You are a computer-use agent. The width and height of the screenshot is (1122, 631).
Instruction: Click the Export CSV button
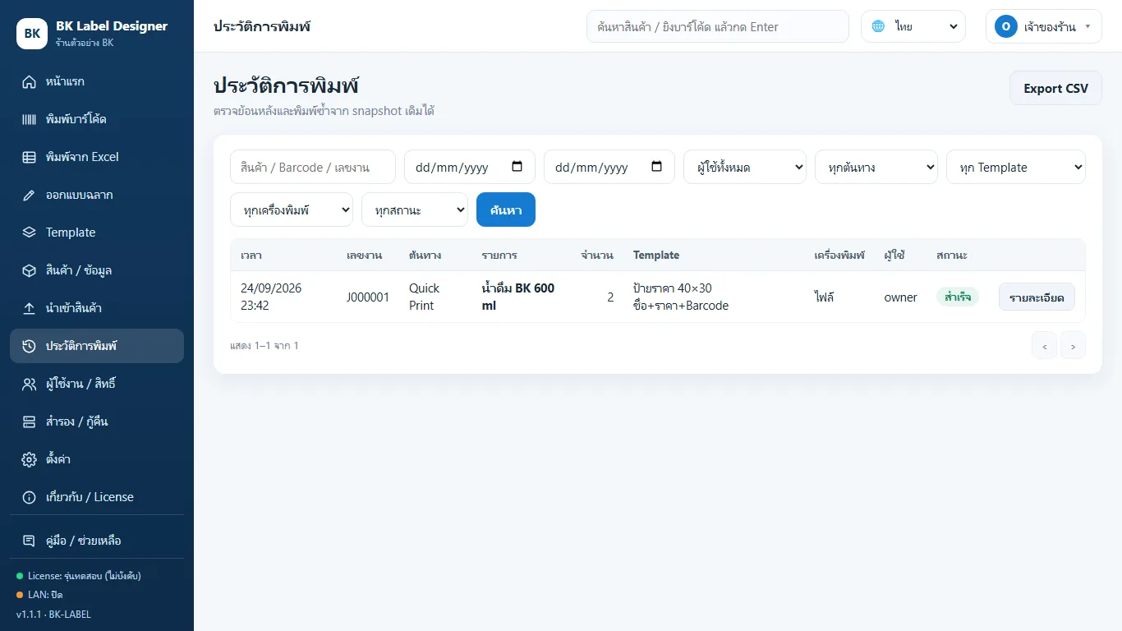tap(1055, 88)
